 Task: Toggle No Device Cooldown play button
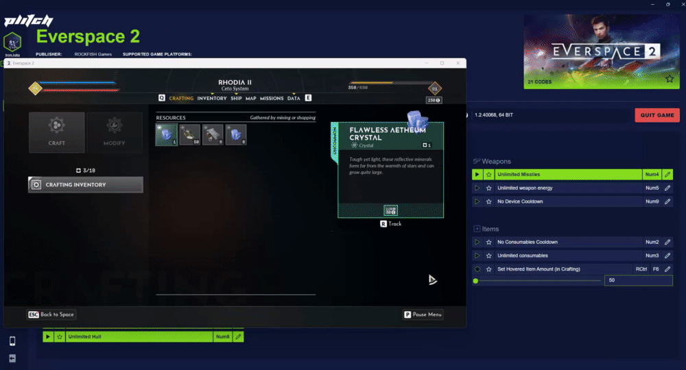click(x=477, y=201)
